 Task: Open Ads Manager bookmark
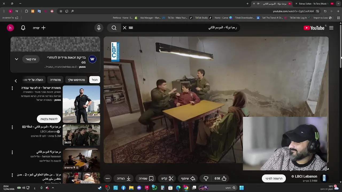pyautogui.click(x=152, y=18)
